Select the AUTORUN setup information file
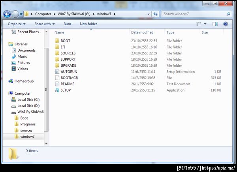 [69, 72]
